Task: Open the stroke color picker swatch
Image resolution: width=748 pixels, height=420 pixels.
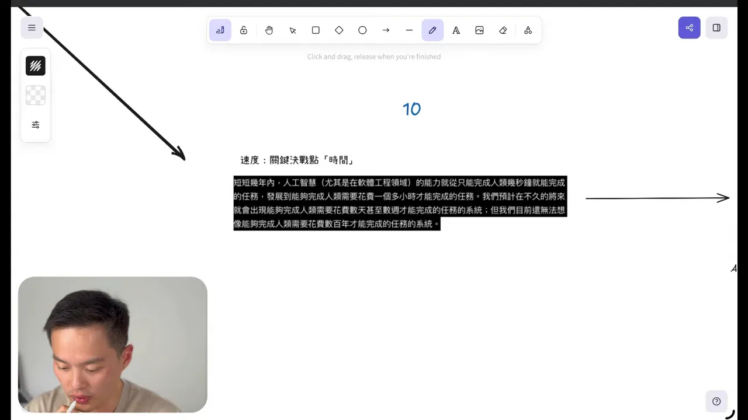Action: [x=36, y=66]
